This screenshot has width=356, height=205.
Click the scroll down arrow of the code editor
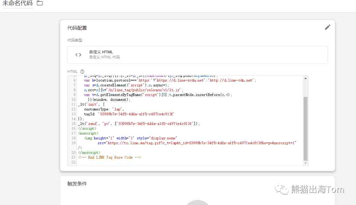coord(306,163)
